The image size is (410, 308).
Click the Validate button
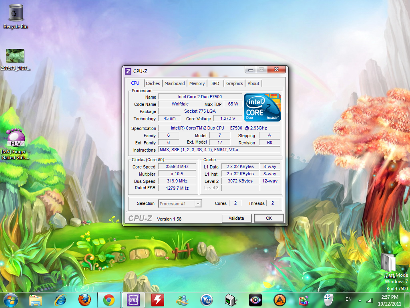pyautogui.click(x=236, y=218)
